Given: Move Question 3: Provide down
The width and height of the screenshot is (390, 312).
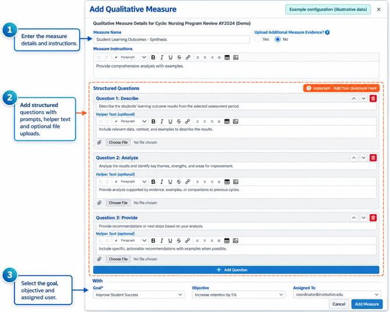Looking at the screenshot, I should [x=363, y=218].
